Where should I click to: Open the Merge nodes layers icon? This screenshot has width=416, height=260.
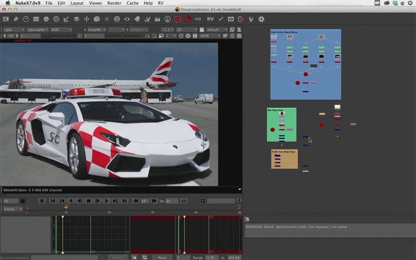77,19
